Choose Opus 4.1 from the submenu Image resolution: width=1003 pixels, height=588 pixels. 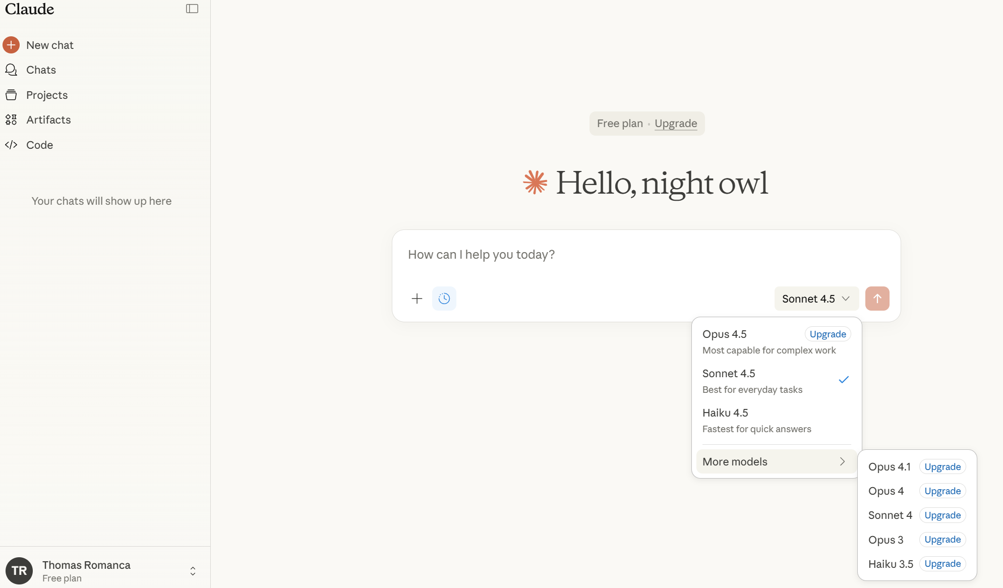889,467
